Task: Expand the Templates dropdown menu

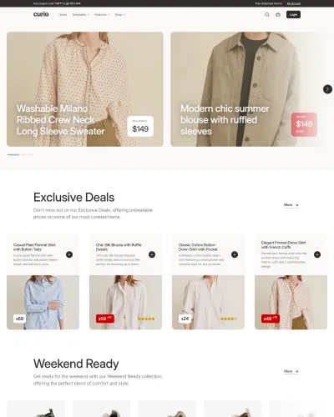Action: [x=81, y=14]
